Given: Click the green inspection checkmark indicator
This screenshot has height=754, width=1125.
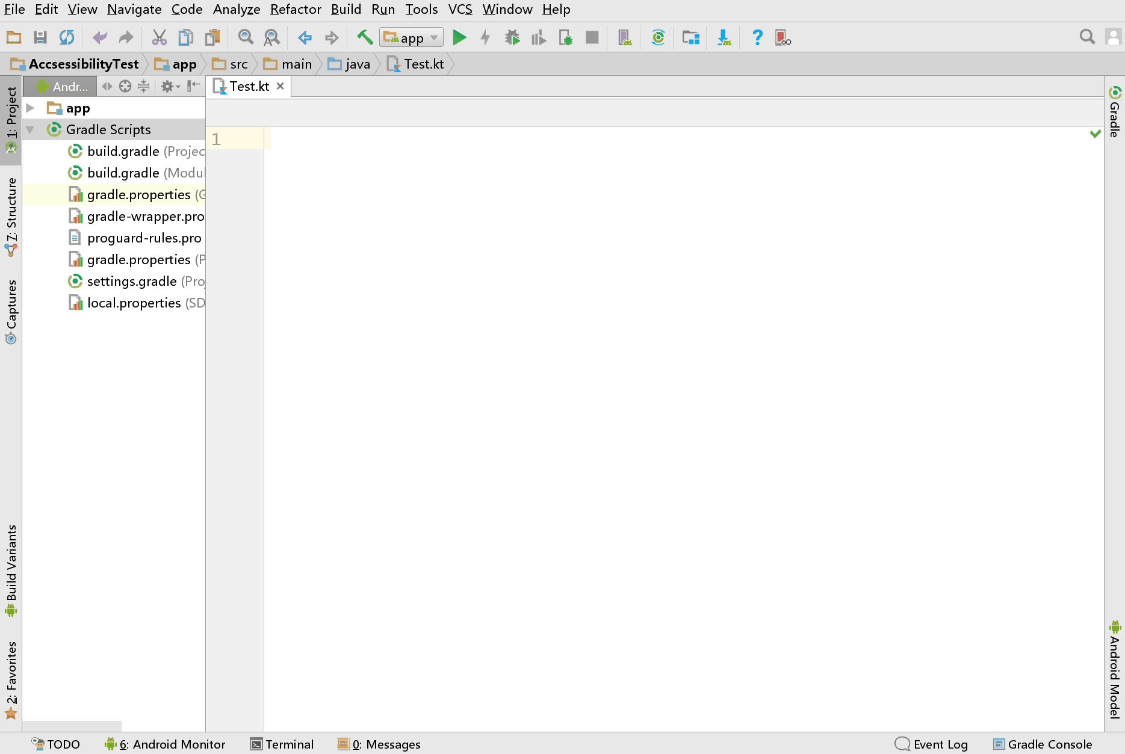Looking at the screenshot, I should 1096,134.
